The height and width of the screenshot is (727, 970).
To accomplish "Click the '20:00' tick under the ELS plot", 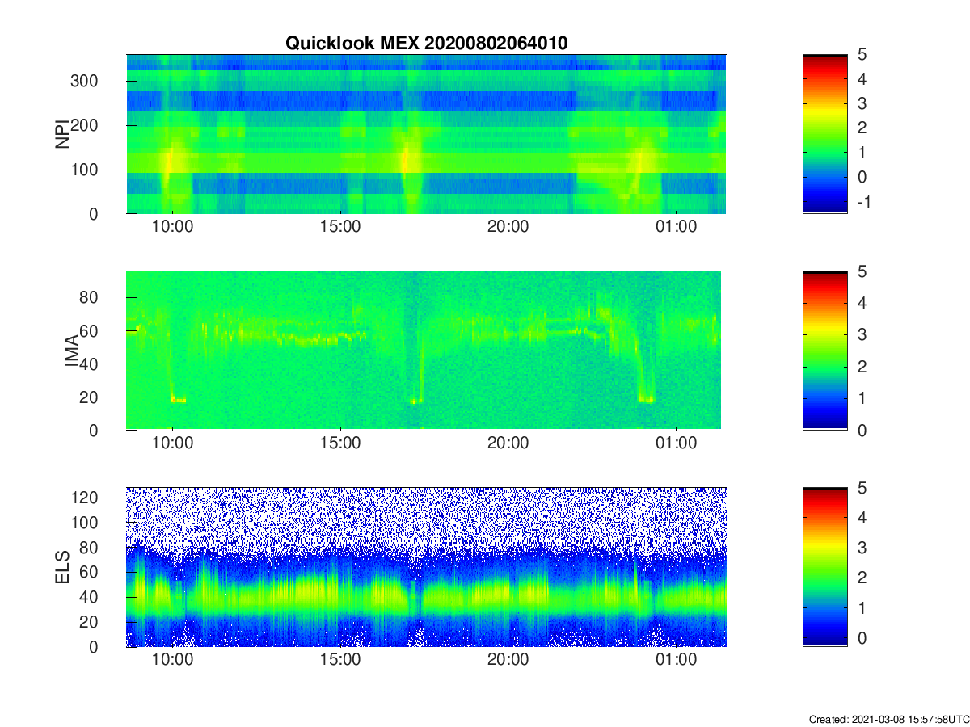I will 508,660.
